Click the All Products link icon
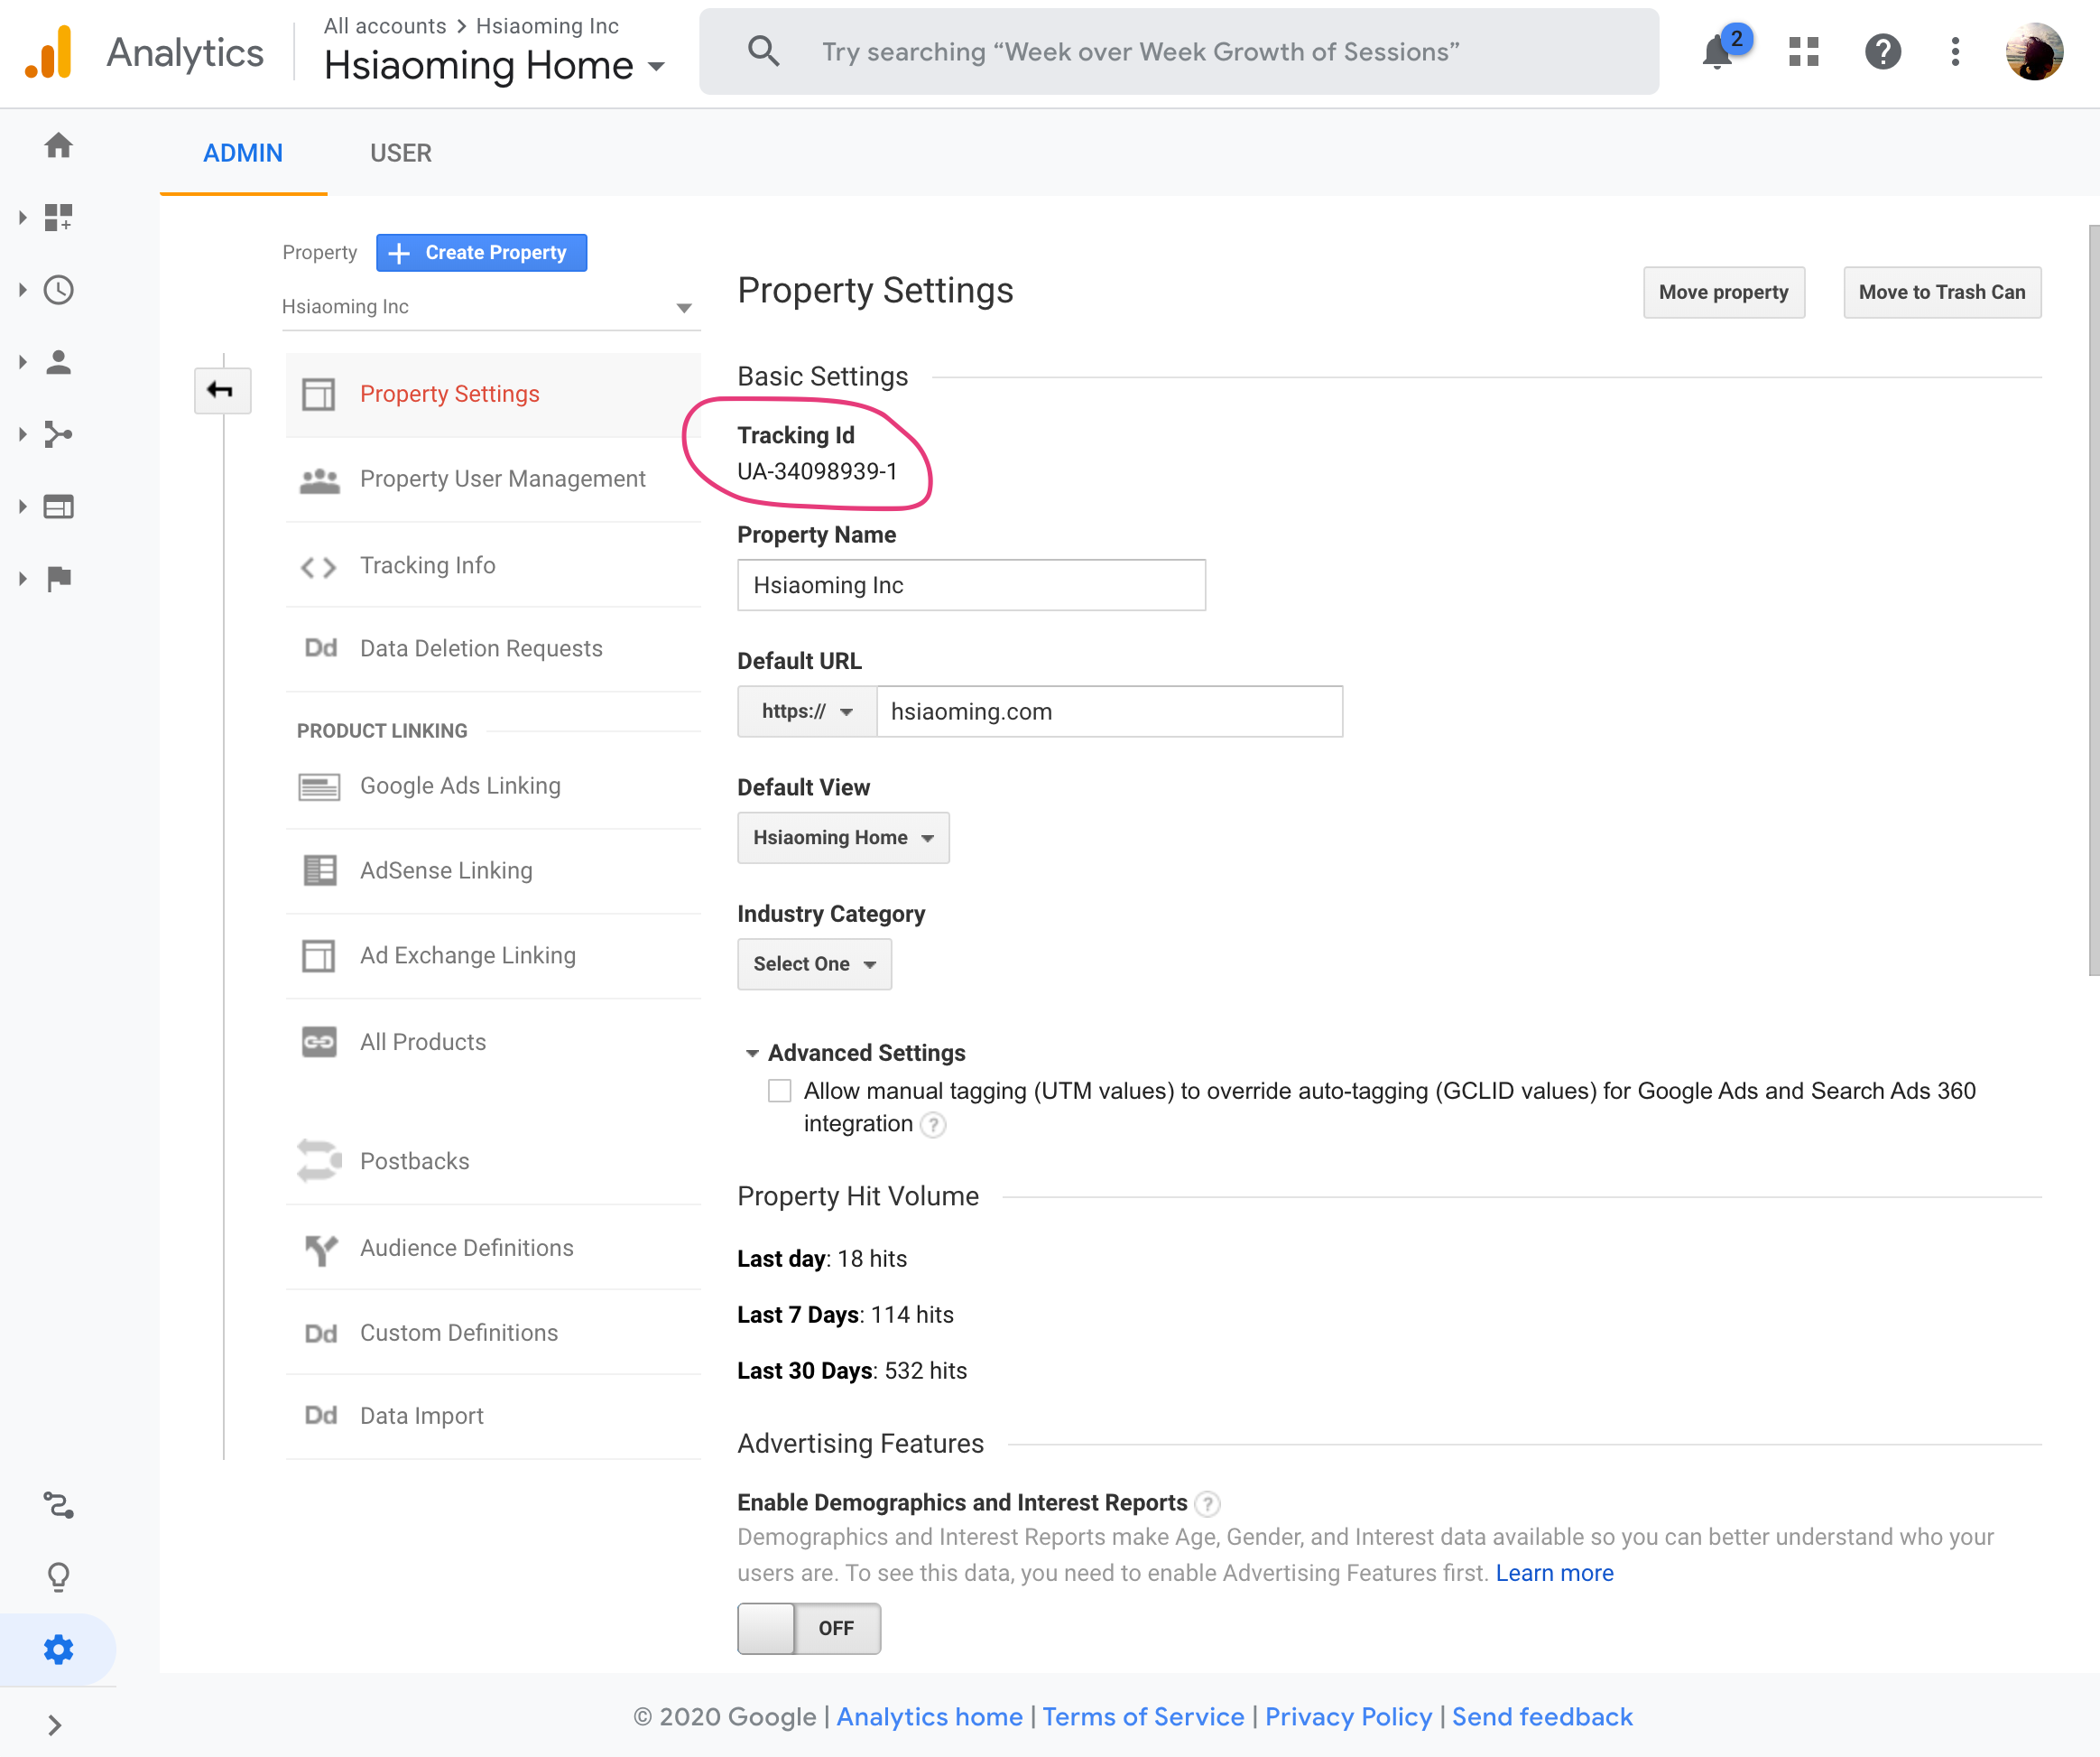 click(319, 1042)
